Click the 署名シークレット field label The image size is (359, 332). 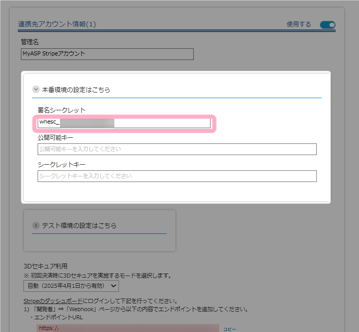pos(62,110)
